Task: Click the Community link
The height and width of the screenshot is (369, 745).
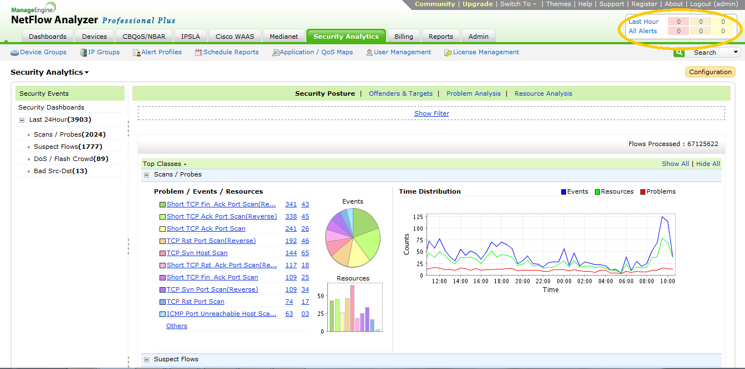Action: pyautogui.click(x=435, y=4)
